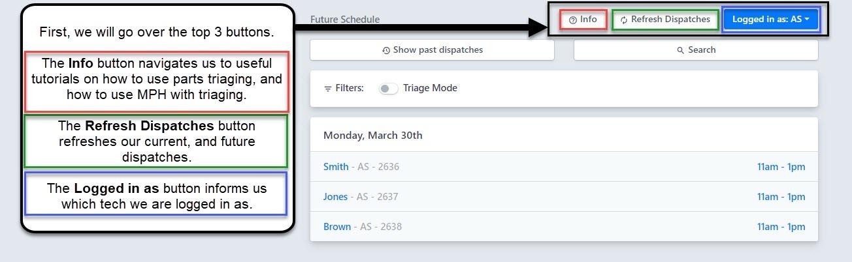Screen dimensions: 852x262
Task: Open the Smith dispatch link
Action: coord(336,167)
